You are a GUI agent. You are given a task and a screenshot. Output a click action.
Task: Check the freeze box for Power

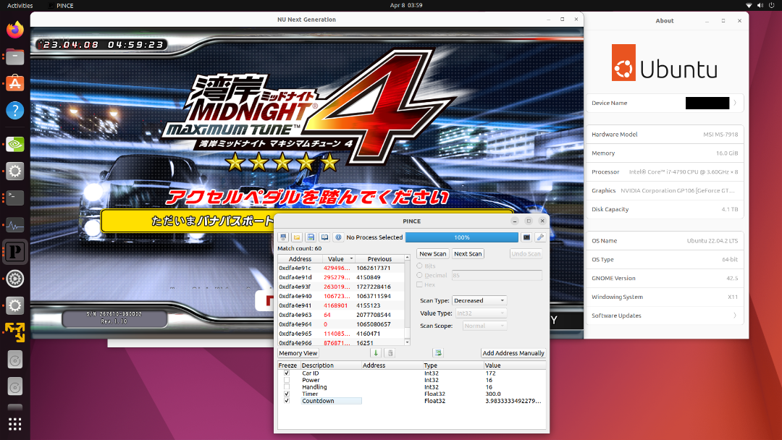pos(287,380)
